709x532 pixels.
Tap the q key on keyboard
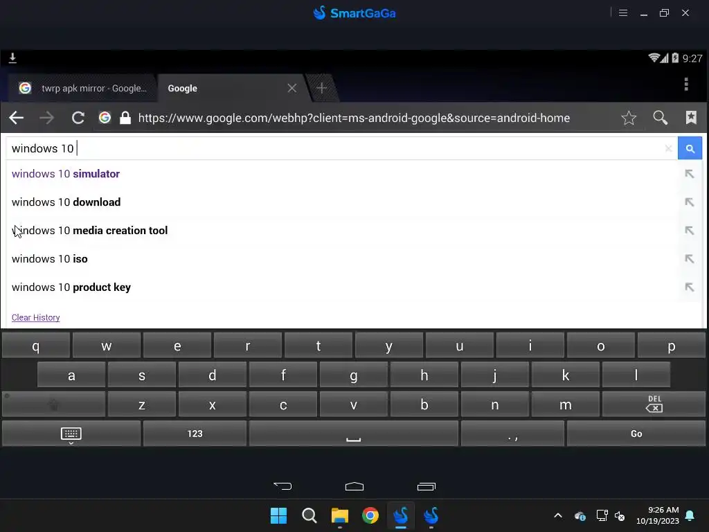tap(36, 346)
